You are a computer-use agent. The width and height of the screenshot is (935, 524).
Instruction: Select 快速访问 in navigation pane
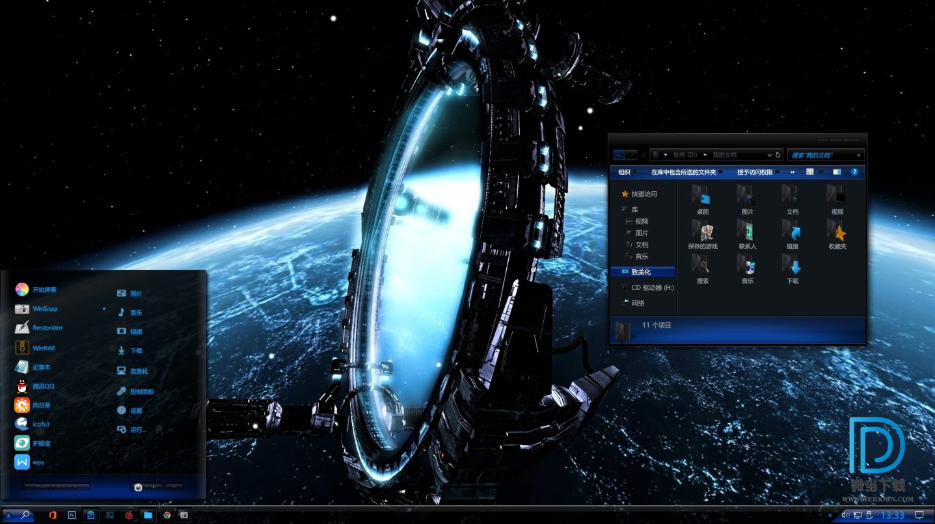coord(639,194)
